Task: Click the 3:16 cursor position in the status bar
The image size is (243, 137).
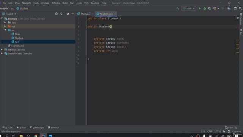Action: (x=203, y=131)
